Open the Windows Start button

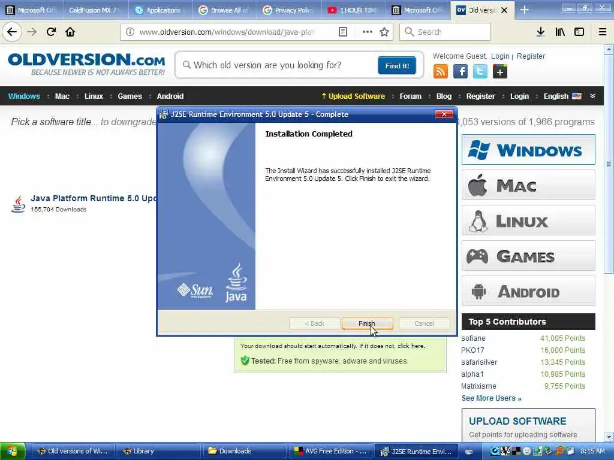(13, 451)
